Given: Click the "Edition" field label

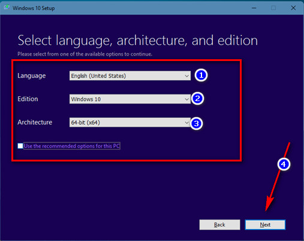Looking at the screenshot, I should tap(28, 99).
